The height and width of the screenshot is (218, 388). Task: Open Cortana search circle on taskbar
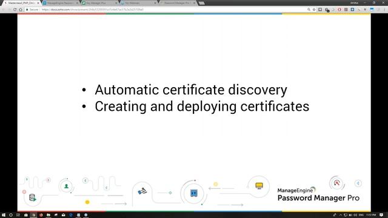tap(11, 215)
